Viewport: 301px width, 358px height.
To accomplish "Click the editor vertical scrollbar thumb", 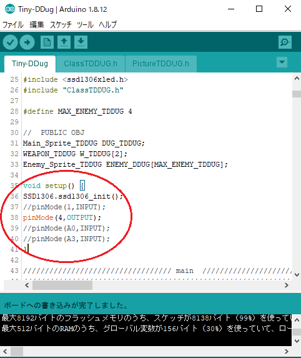I will click(x=297, y=94).
